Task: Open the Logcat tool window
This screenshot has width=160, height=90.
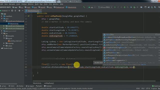Action: [x=30, y=86]
